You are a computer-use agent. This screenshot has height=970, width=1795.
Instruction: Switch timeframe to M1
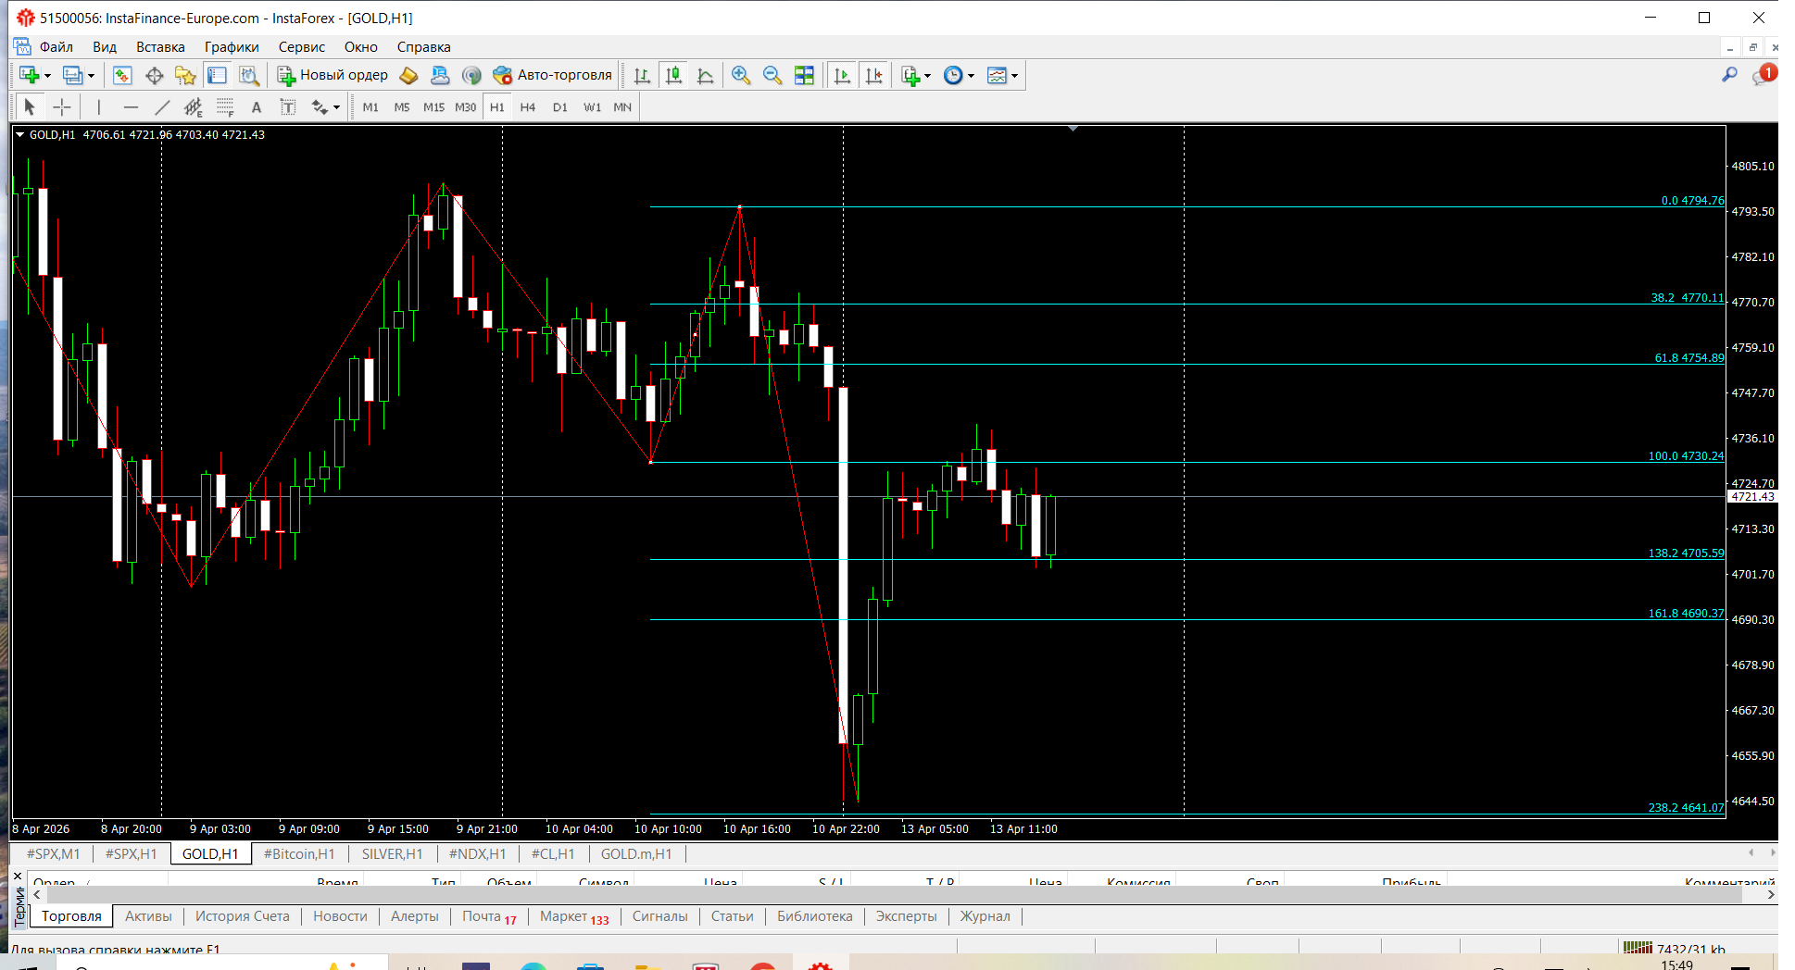pos(370,107)
